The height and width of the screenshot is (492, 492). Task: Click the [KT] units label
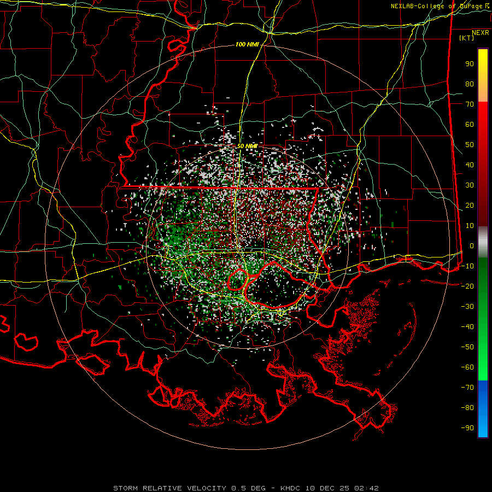click(x=466, y=38)
